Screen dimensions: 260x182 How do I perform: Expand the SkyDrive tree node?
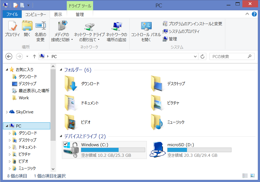point(7,112)
